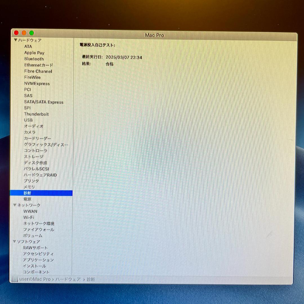Select Apple Pay in the sidebar
304x304 pixels.
(34, 53)
